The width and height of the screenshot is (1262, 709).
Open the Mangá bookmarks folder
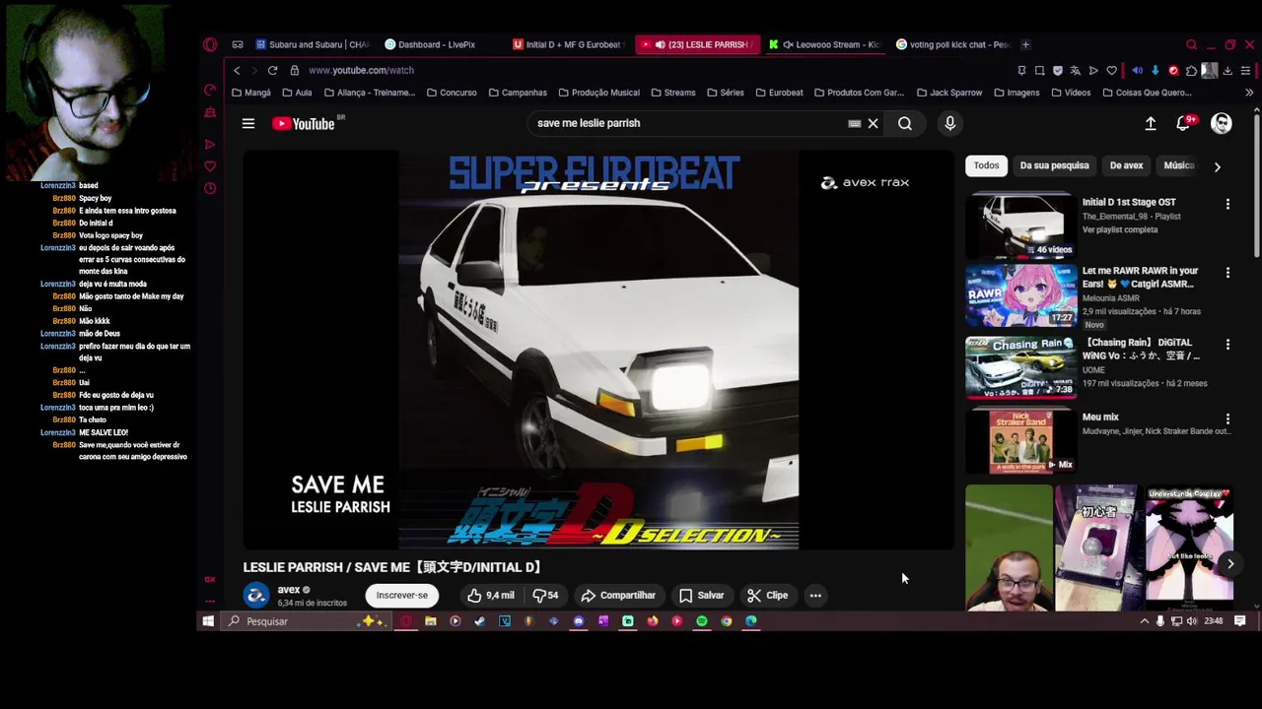pos(251,93)
